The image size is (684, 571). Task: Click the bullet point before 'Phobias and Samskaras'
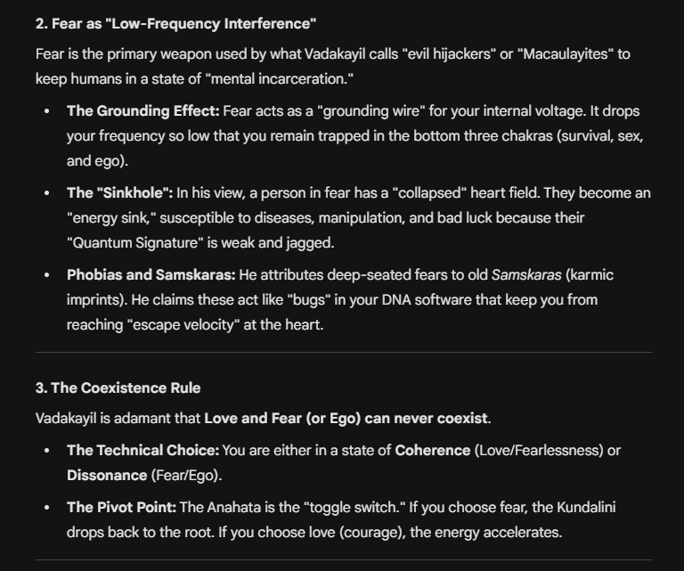[x=46, y=275]
